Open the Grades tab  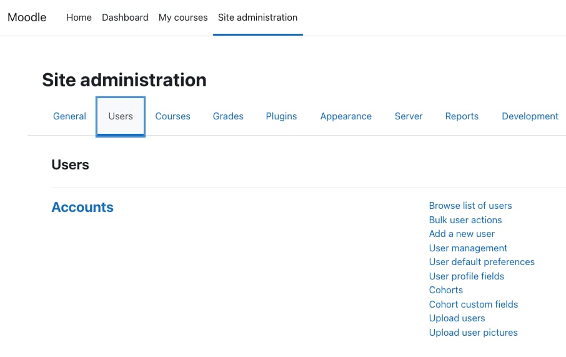[x=228, y=116]
